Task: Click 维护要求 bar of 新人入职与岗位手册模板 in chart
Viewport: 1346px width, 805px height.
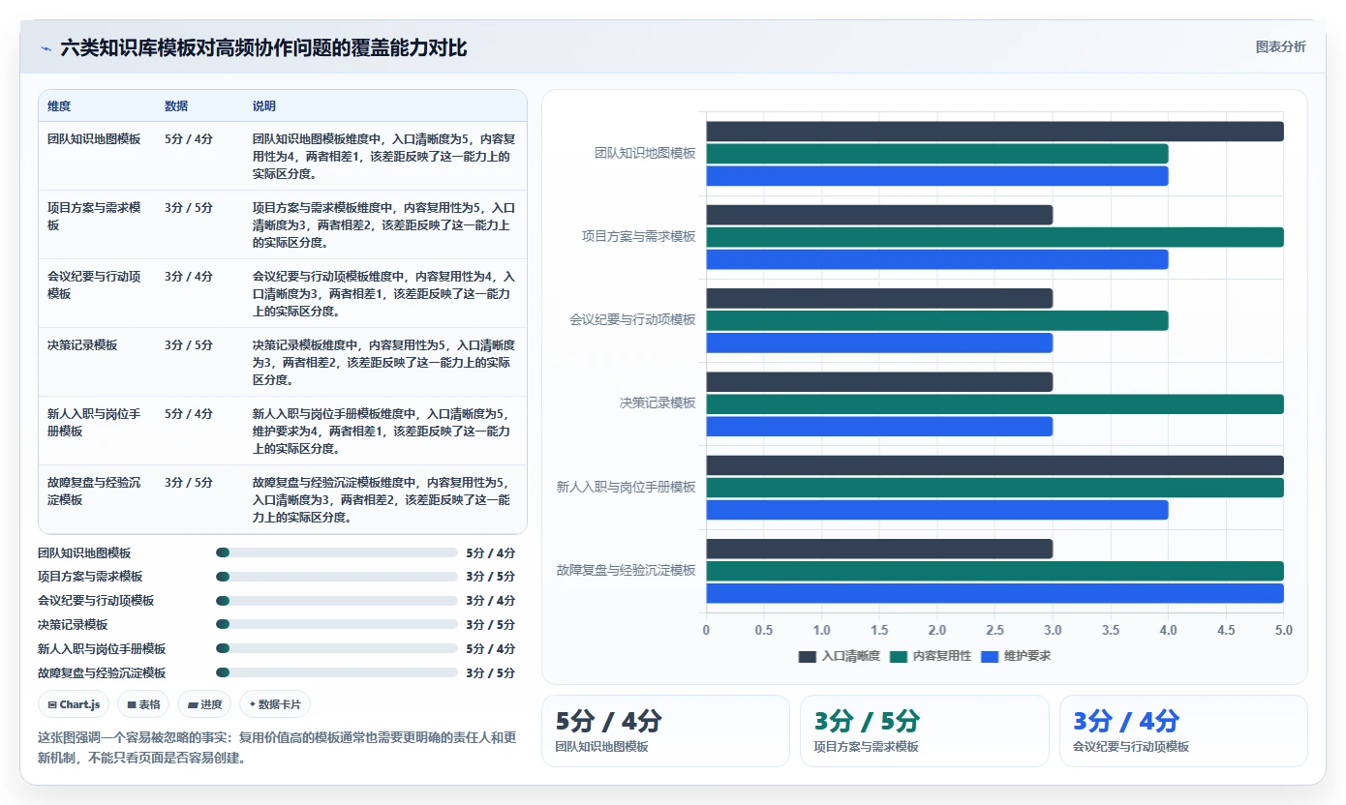Action: pyautogui.click(x=937, y=510)
